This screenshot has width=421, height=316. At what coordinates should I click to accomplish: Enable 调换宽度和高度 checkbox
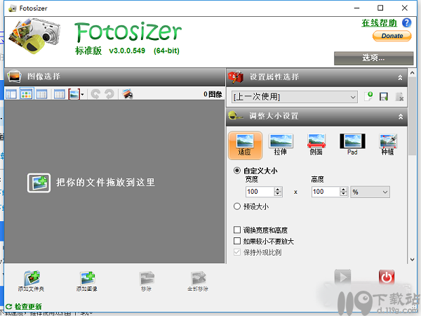(x=237, y=230)
